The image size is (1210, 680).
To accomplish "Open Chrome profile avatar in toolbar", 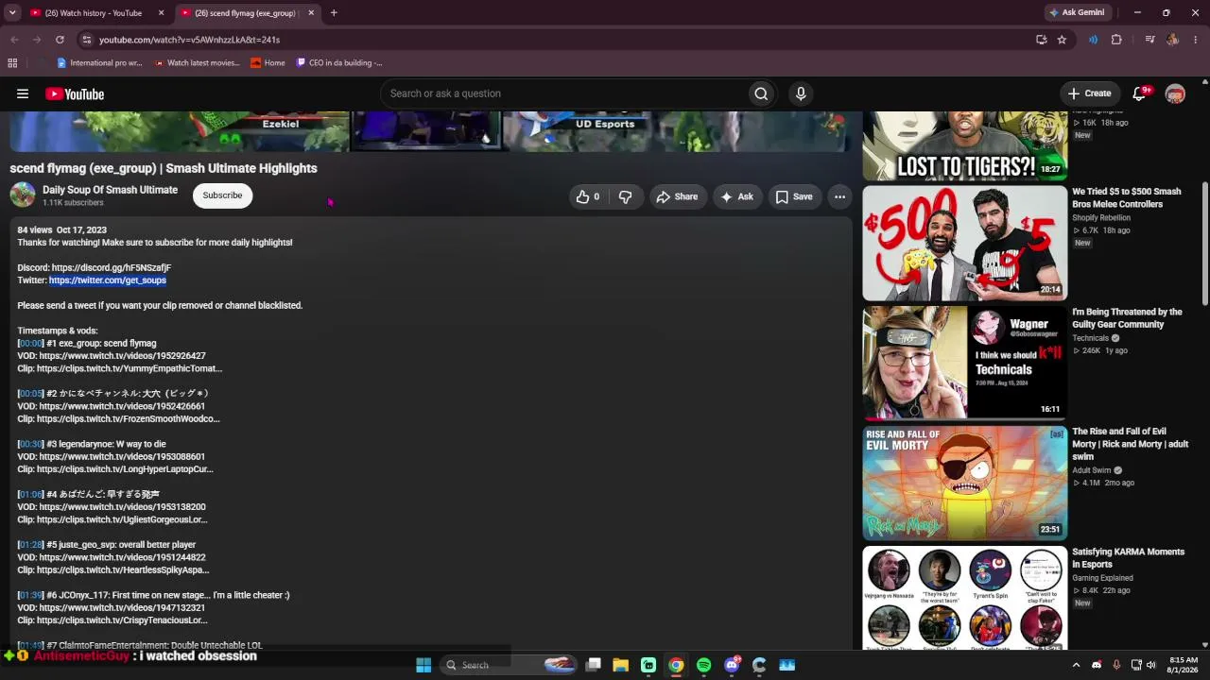I will coord(1172,40).
